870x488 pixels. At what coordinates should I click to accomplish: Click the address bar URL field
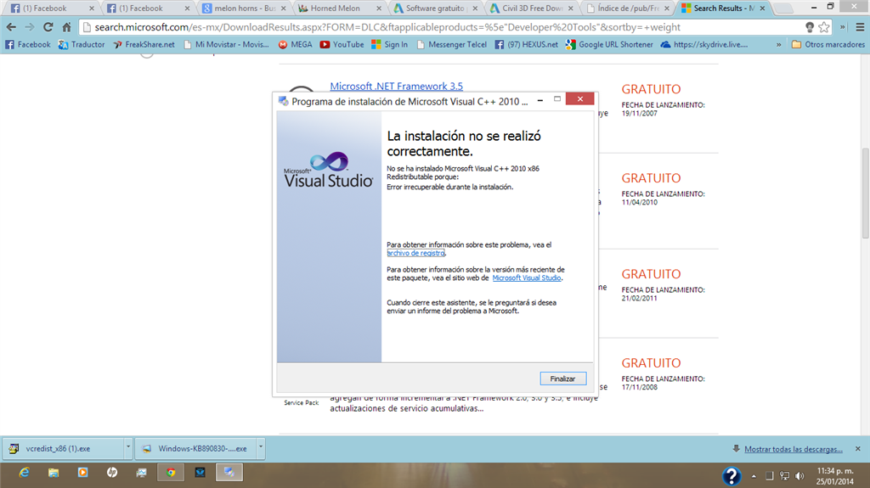coord(443,27)
